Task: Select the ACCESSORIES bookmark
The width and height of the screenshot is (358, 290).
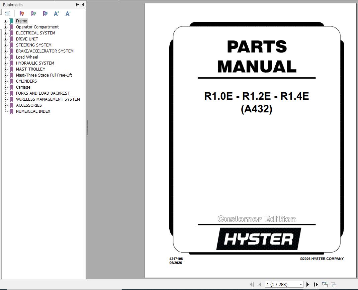Action: tap(29, 105)
